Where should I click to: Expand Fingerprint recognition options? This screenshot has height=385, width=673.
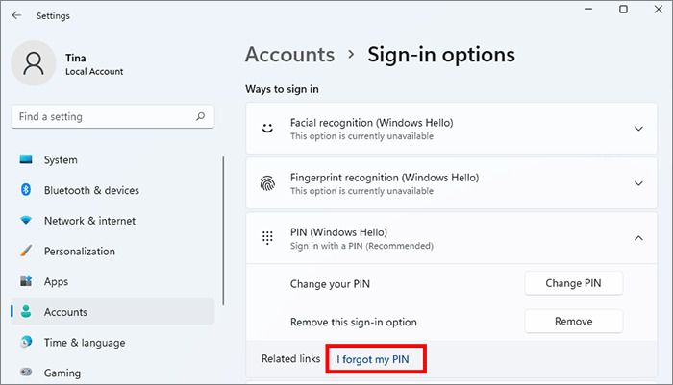638,183
